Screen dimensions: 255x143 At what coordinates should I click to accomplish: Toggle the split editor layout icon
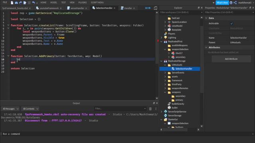pos(155,8)
